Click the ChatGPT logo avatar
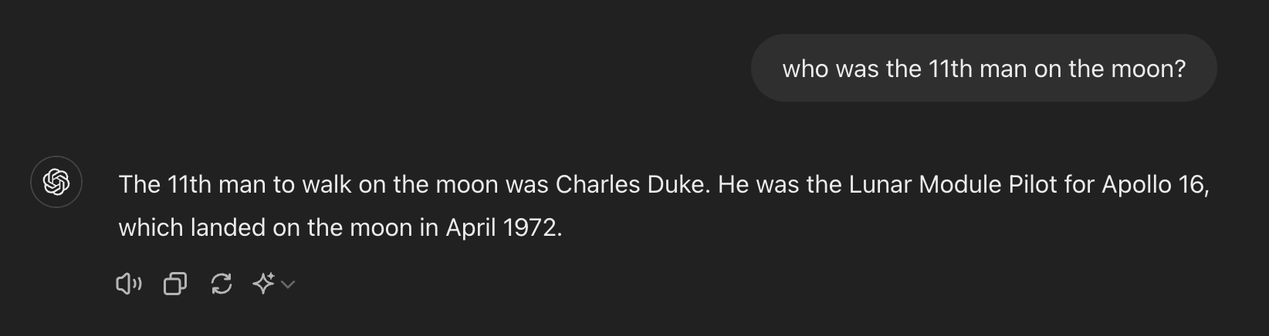The width and height of the screenshot is (1269, 336). tap(56, 182)
